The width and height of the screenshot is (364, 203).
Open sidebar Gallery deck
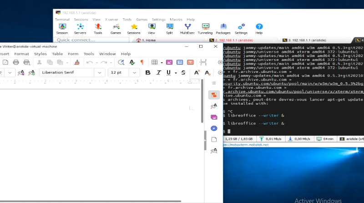click(214, 117)
